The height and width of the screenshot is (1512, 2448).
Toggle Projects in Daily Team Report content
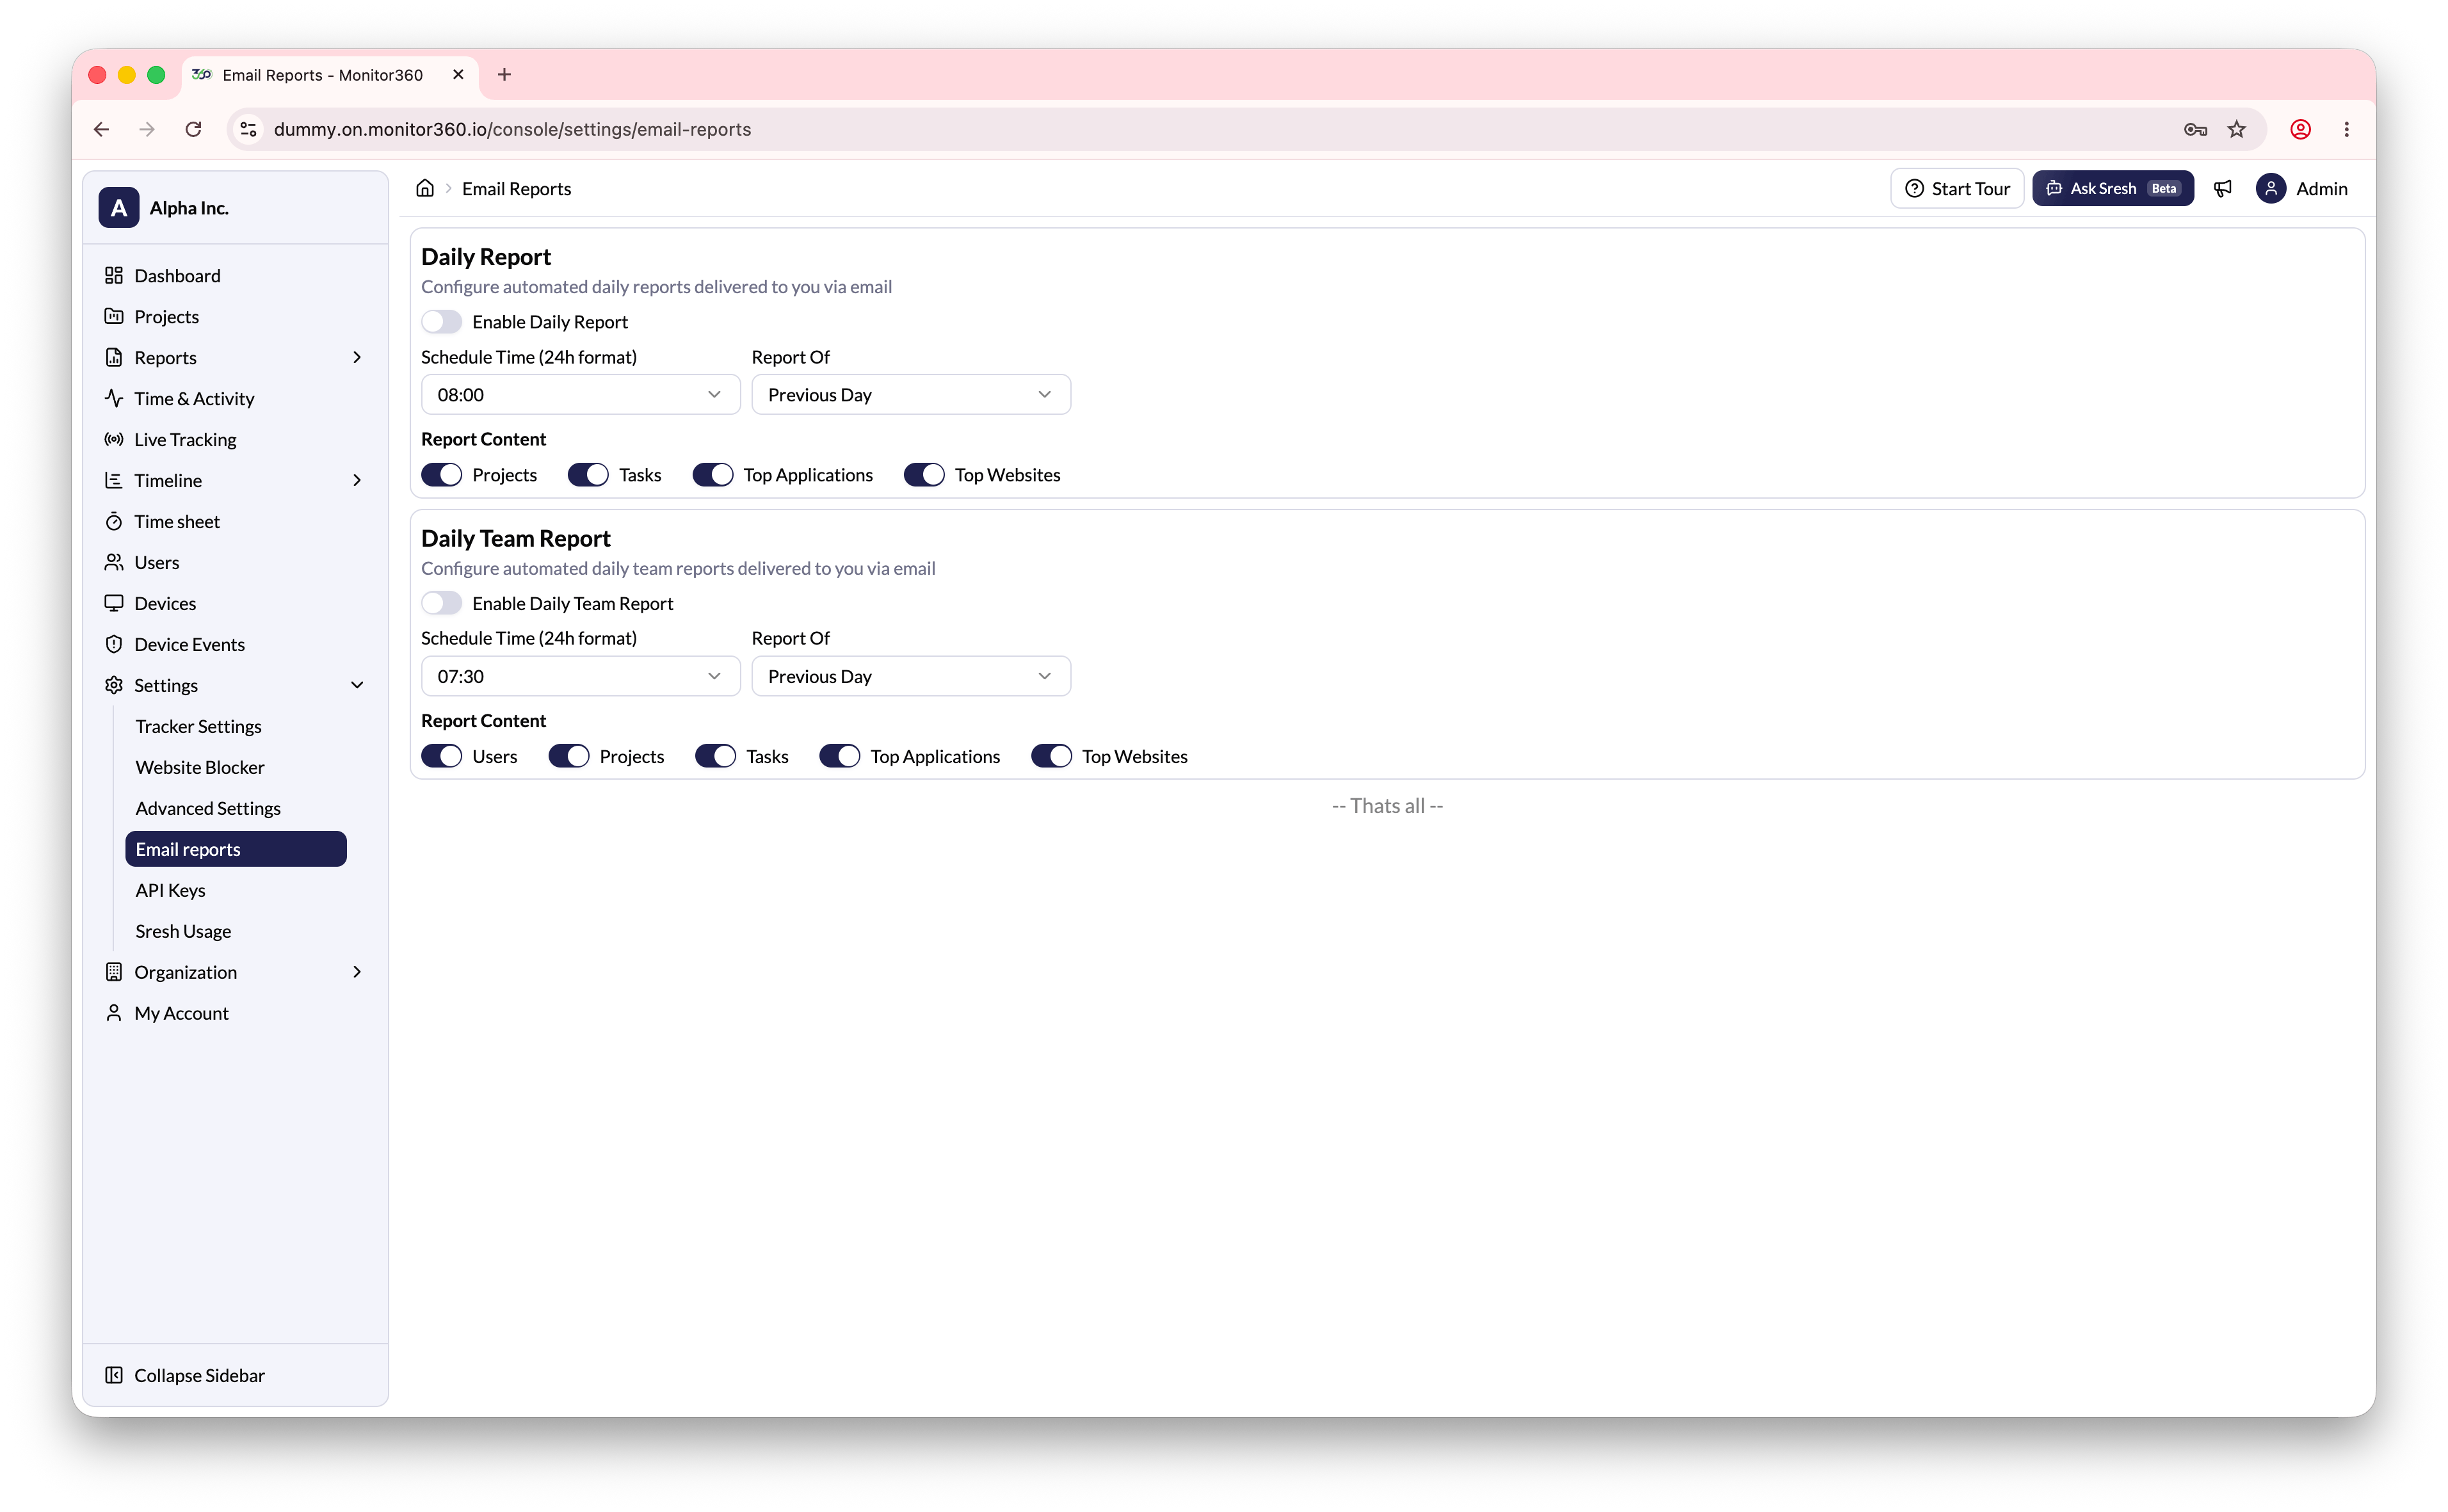569,756
